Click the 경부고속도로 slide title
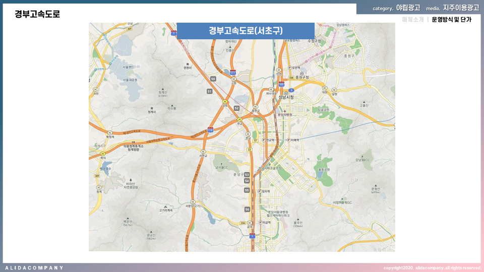Screen dimensions: 484x272 point(37,15)
